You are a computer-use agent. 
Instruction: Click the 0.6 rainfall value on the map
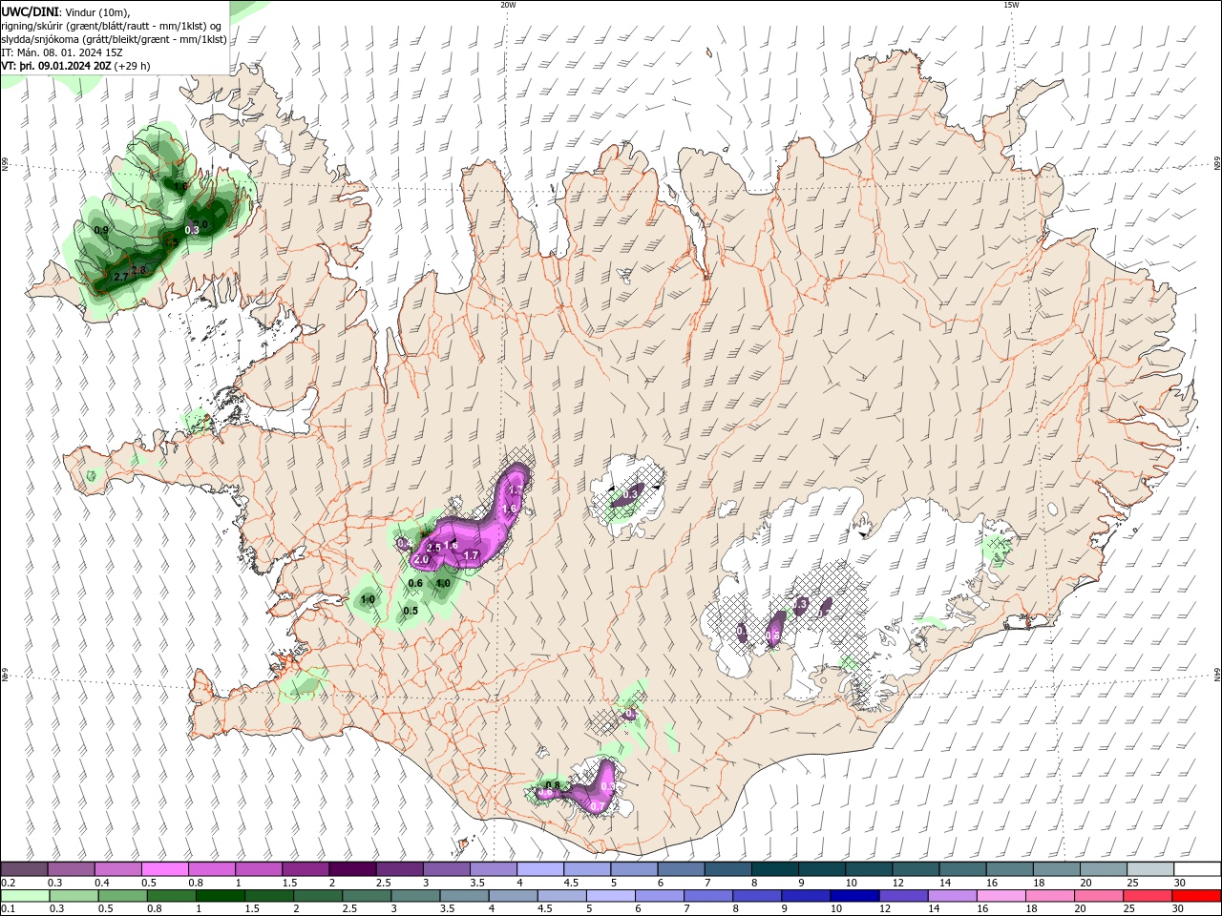click(415, 583)
